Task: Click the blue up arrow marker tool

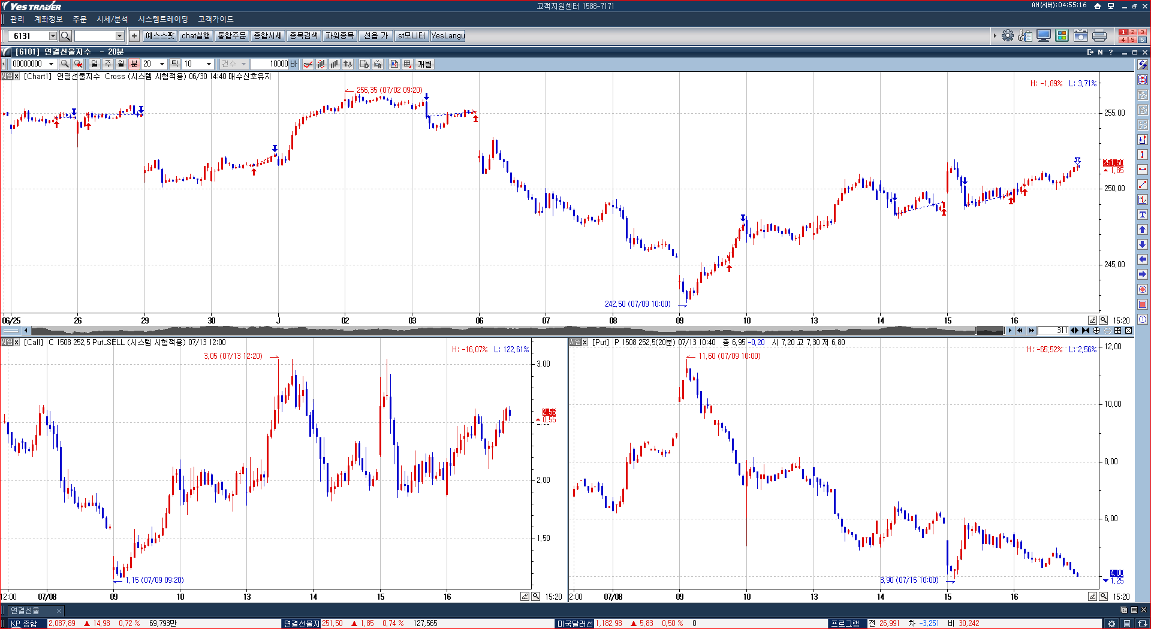Action: coord(1143,229)
